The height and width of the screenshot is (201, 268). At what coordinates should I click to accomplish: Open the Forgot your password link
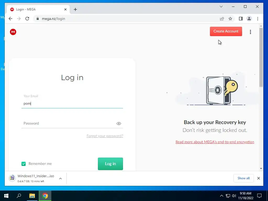pos(105,136)
